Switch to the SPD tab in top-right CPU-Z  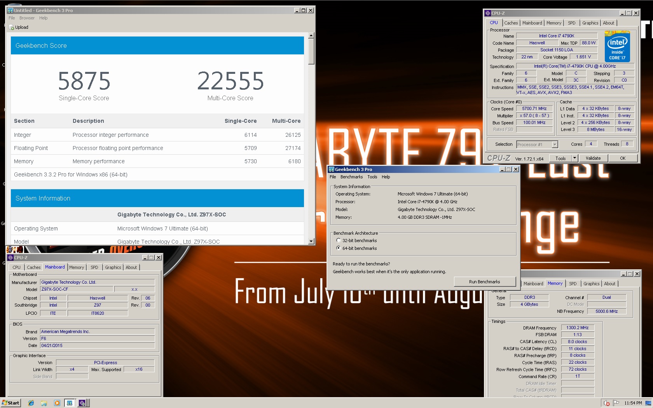coord(571,23)
